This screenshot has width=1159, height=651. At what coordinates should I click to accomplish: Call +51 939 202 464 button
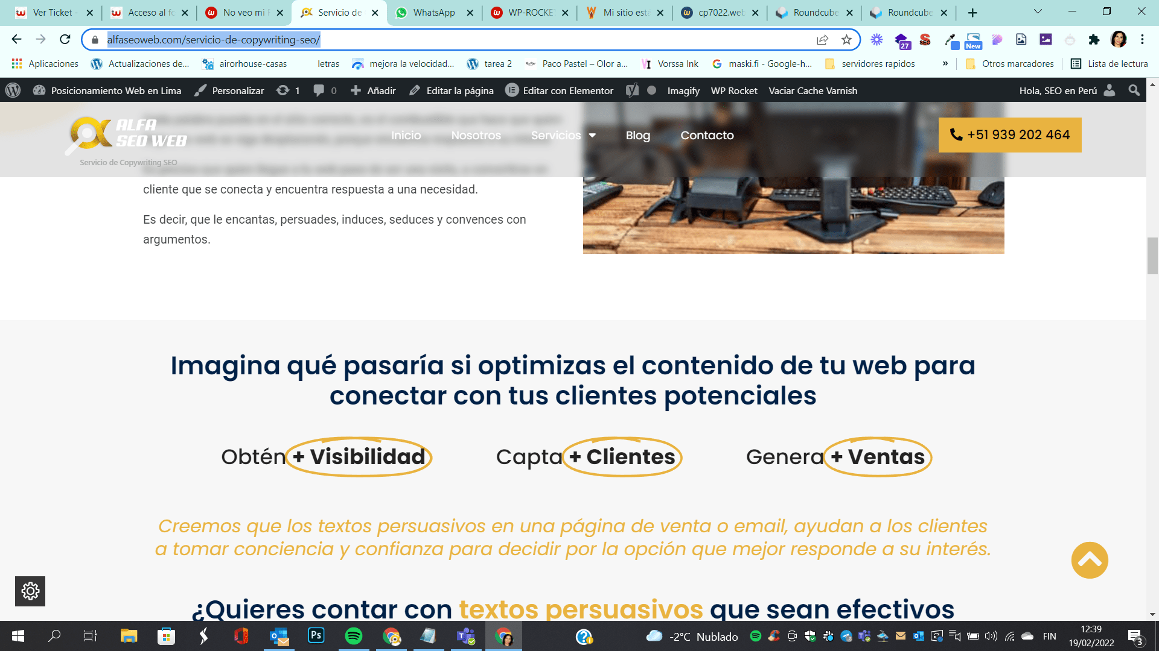coord(1010,135)
